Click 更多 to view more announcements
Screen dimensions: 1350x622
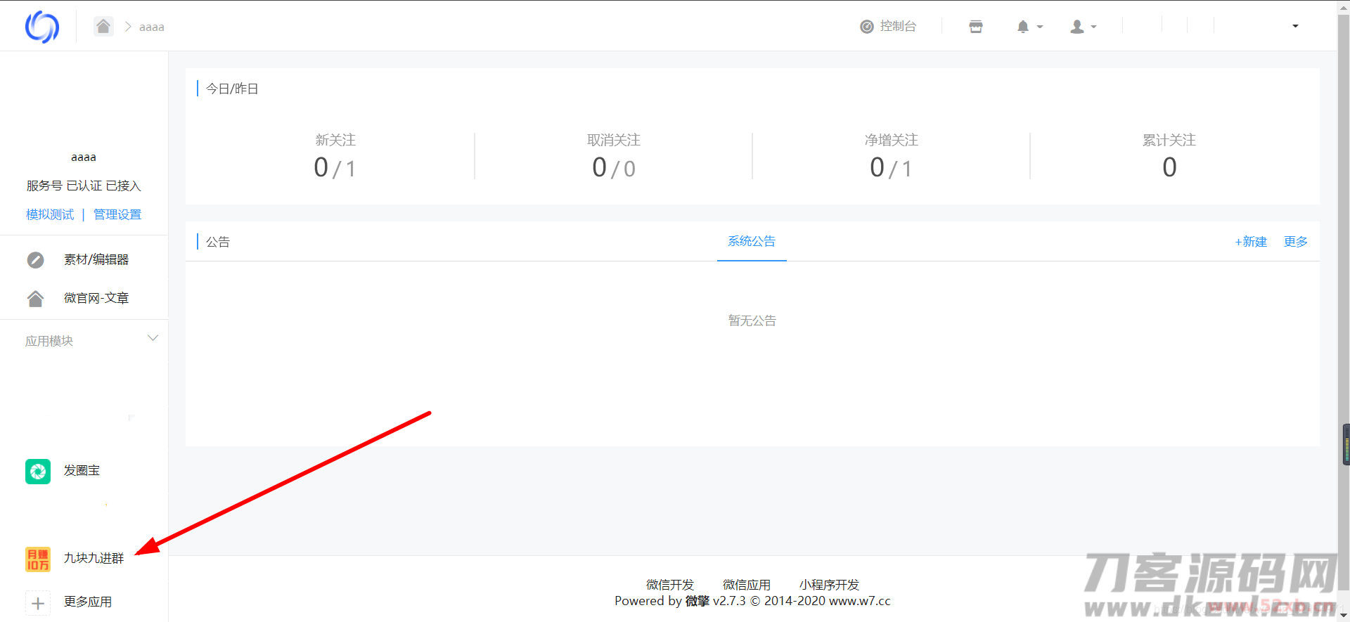click(1295, 242)
